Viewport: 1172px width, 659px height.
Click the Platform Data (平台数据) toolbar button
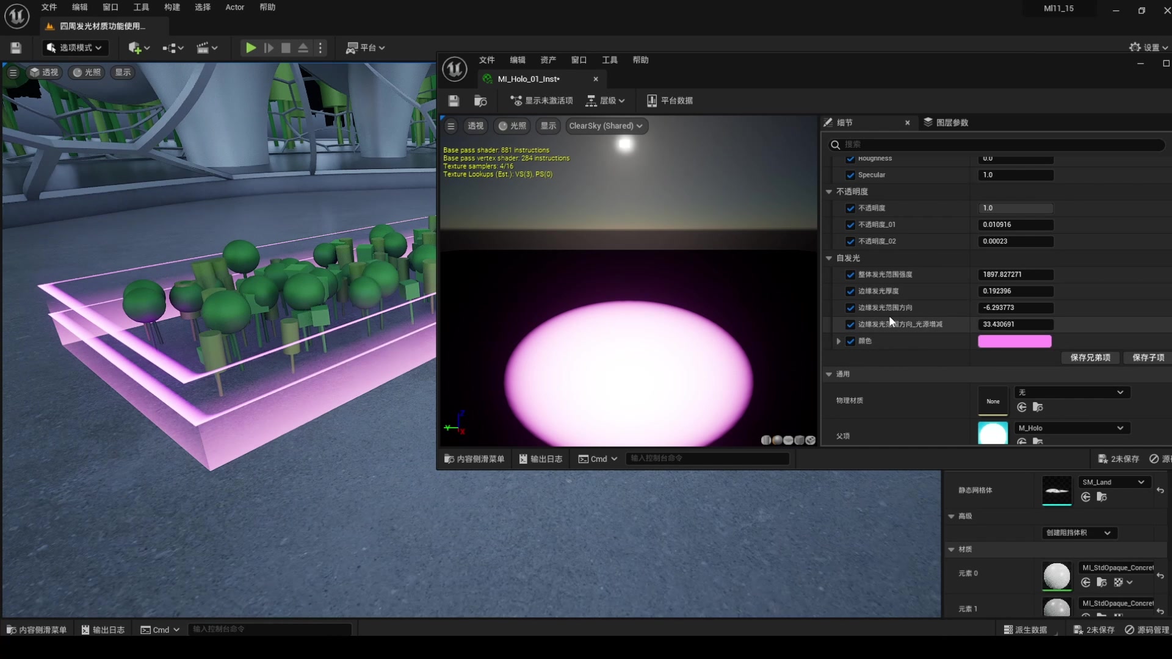pos(670,101)
